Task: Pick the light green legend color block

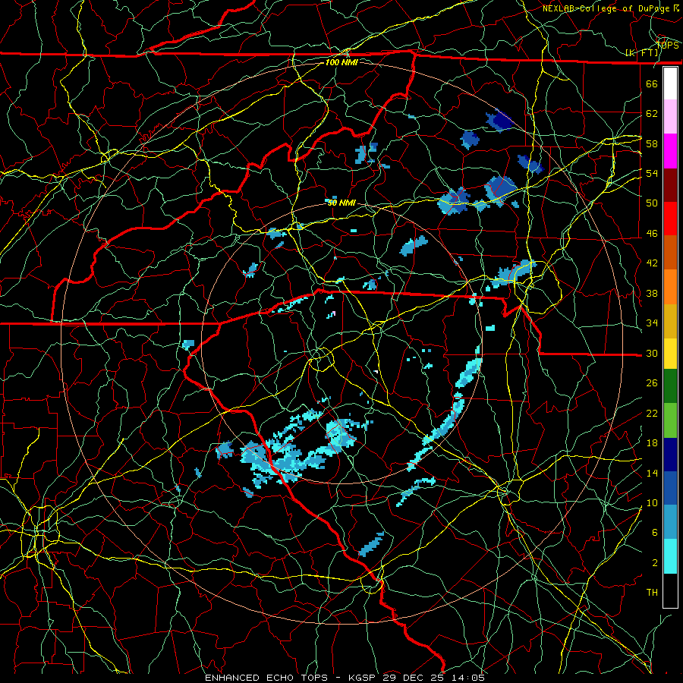Action: [x=670, y=420]
